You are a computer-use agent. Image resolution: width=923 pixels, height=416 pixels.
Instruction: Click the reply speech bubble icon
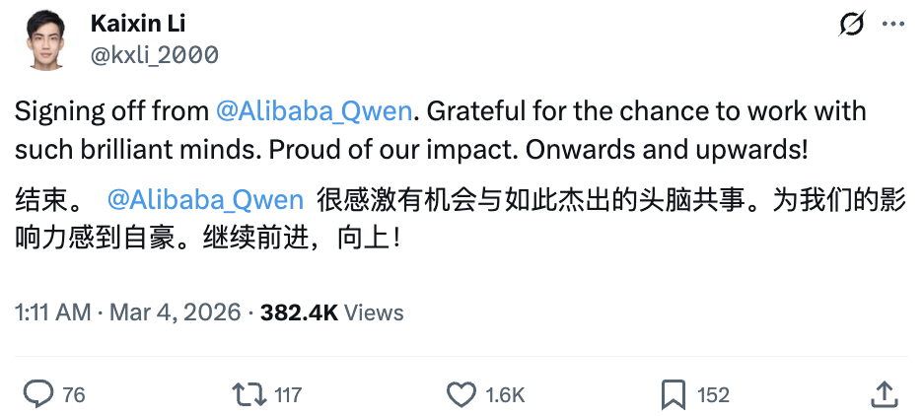pos(38,394)
